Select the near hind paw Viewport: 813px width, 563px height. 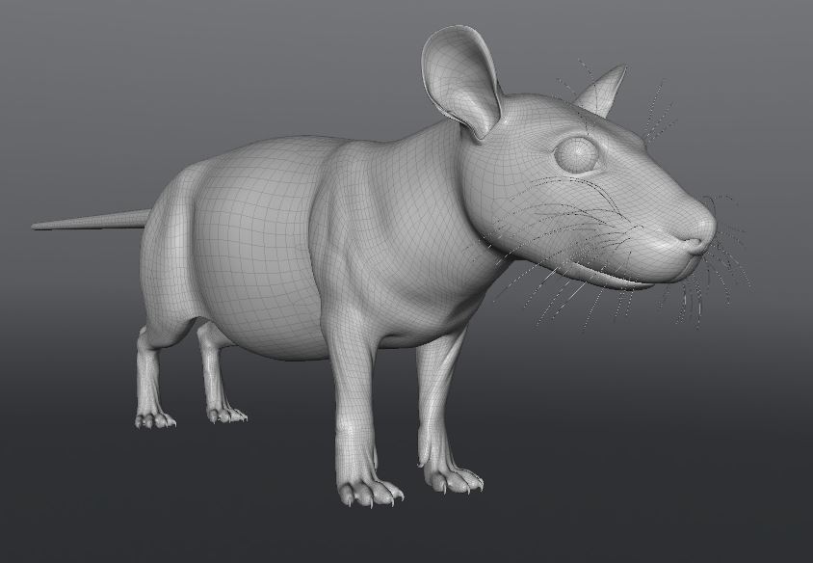pos(154,418)
